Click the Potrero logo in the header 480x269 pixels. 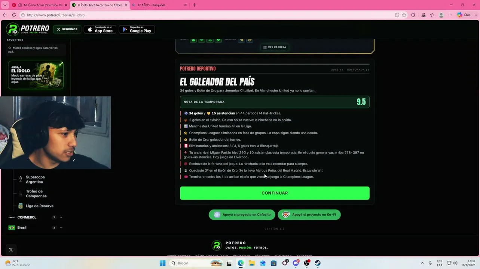coord(28,29)
